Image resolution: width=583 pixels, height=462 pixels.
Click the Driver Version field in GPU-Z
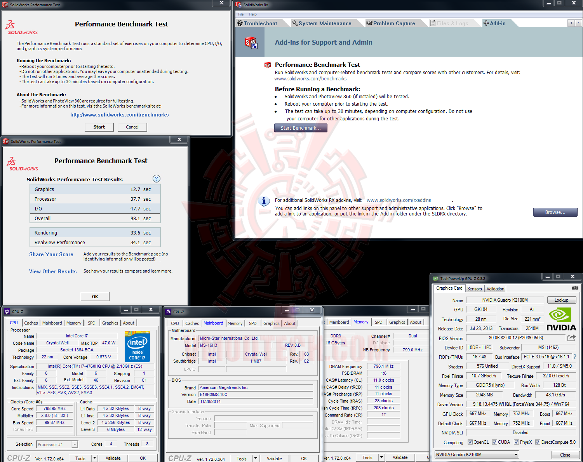(521, 404)
